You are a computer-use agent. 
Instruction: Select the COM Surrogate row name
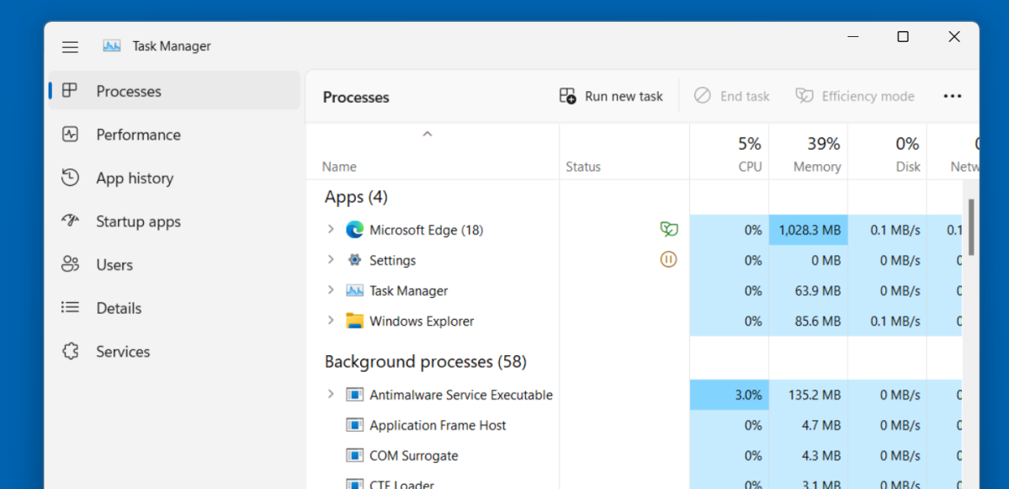click(414, 455)
